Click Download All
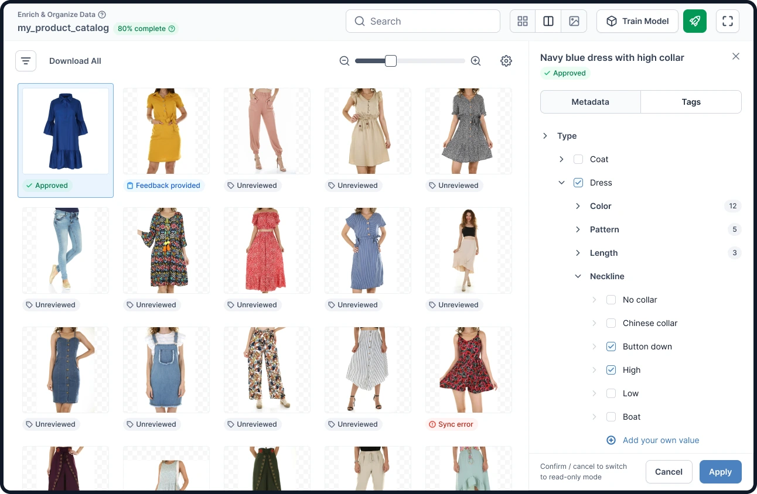The height and width of the screenshot is (494, 757). (75, 61)
